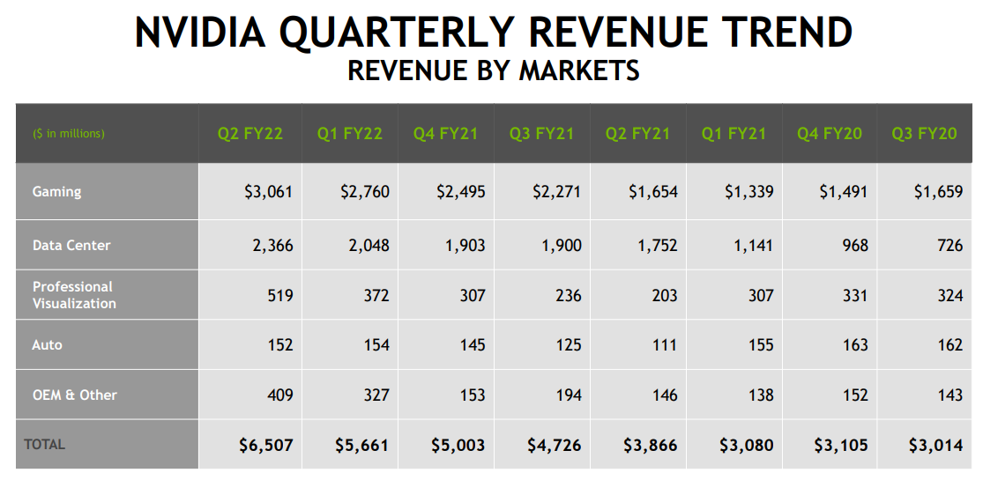Image resolution: width=983 pixels, height=480 pixels.
Task: Click Gaming value $2,495
Action: 461,192
